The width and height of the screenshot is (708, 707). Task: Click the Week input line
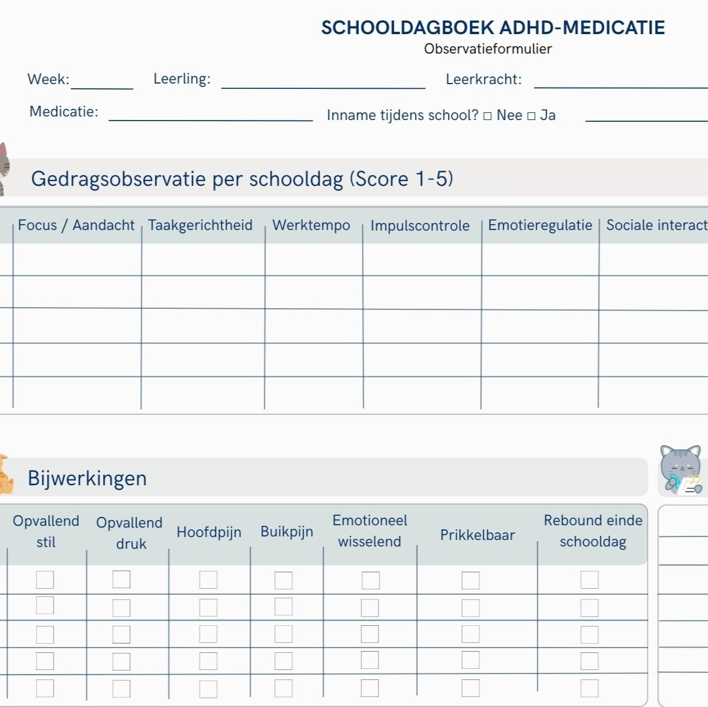coord(101,84)
